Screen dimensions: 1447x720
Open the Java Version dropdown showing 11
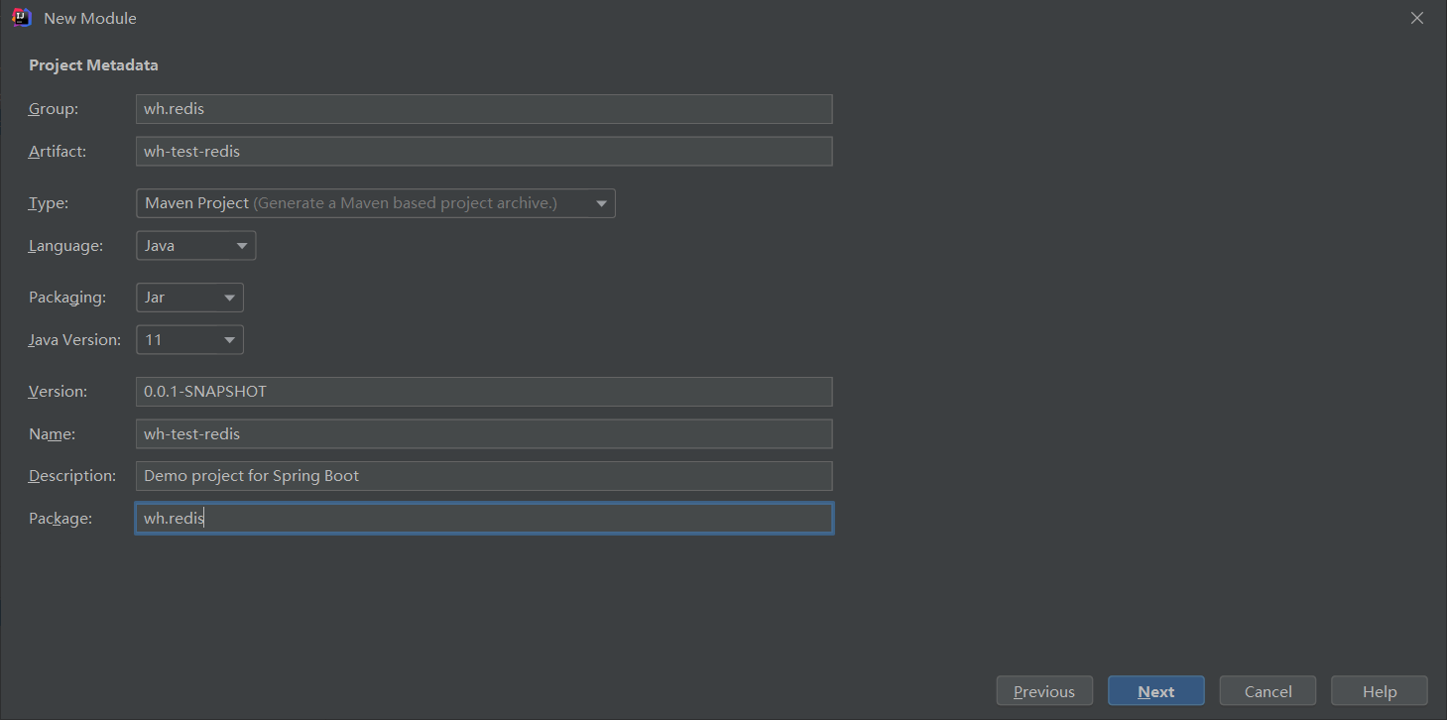189,339
